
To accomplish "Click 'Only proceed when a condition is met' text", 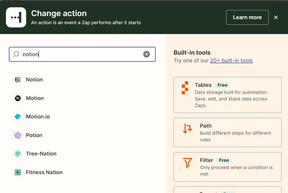I will coord(236,171).
